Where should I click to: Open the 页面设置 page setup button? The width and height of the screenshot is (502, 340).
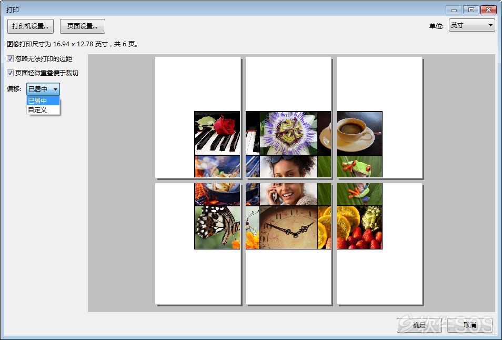pos(82,26)
